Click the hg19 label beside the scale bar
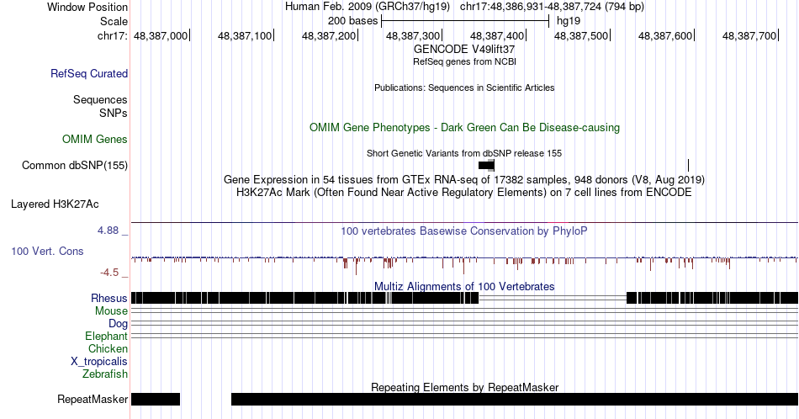The height and width of the screenshot is (419, 799). [x=569, y=21]
